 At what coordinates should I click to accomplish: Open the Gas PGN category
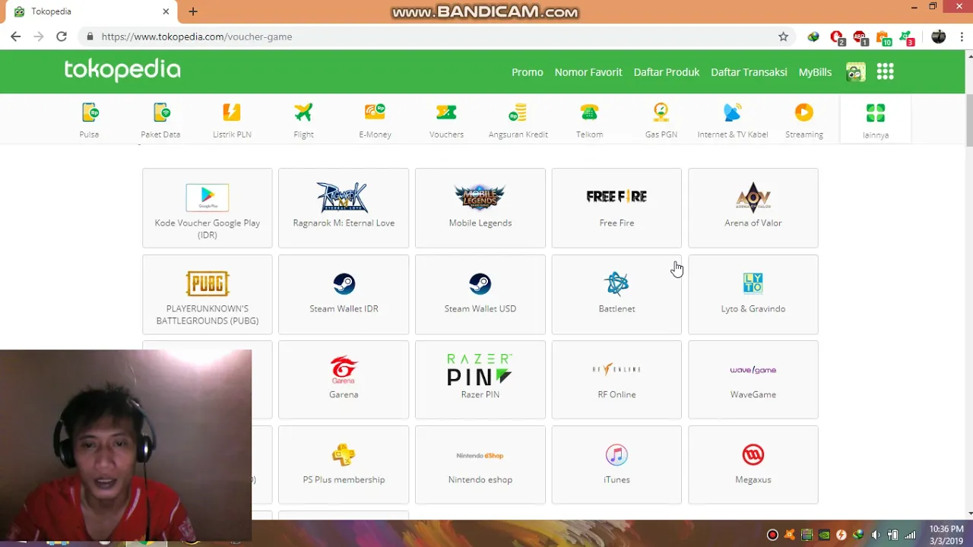click(x=661, y=120)
